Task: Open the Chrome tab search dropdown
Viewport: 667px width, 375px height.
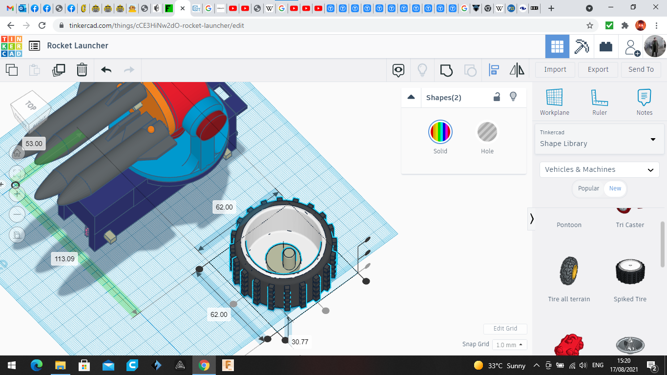Action: click(589, 8)
